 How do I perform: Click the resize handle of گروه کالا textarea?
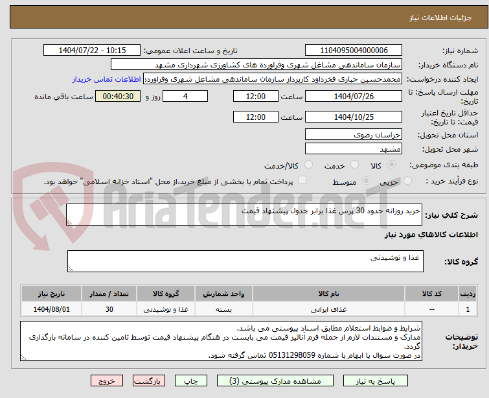pyautogui.click(x=71, y=269)
